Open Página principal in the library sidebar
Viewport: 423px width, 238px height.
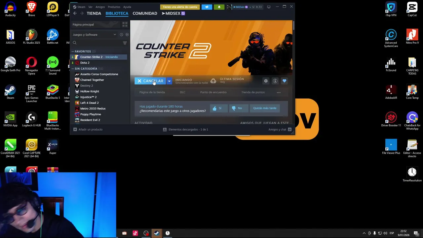[x=96, y=24]
